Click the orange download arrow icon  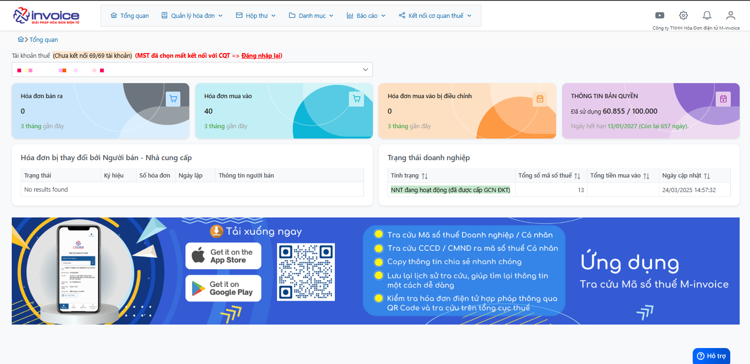point(216,231)
